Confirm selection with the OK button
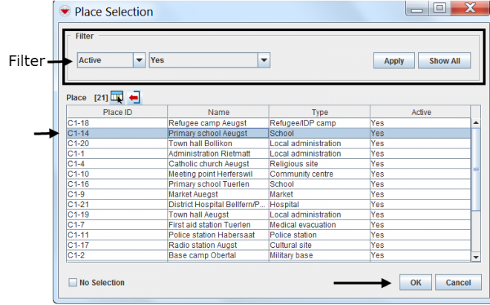 click(x=415, y=283)
